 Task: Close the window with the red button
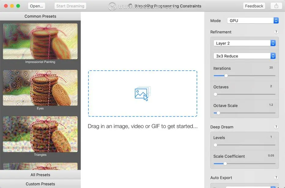tap(6, 6)
